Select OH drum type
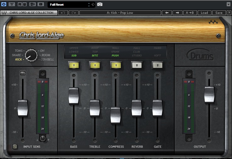Image resolution: width=232 pixels, height=159 pixels. coord(42,51)
